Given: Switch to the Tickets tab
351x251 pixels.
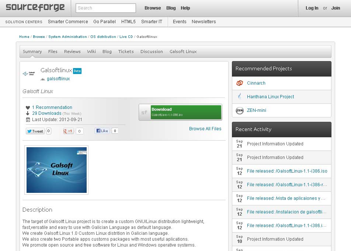Looking at the screenshot, I should [126, 52].
